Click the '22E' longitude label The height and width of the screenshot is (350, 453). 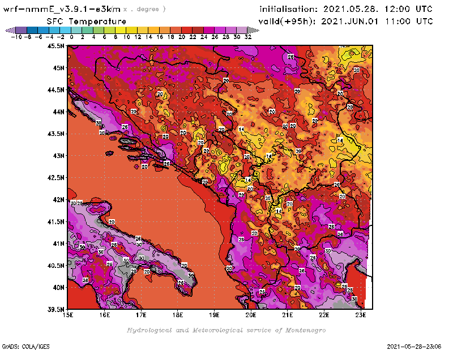[324, 315]
